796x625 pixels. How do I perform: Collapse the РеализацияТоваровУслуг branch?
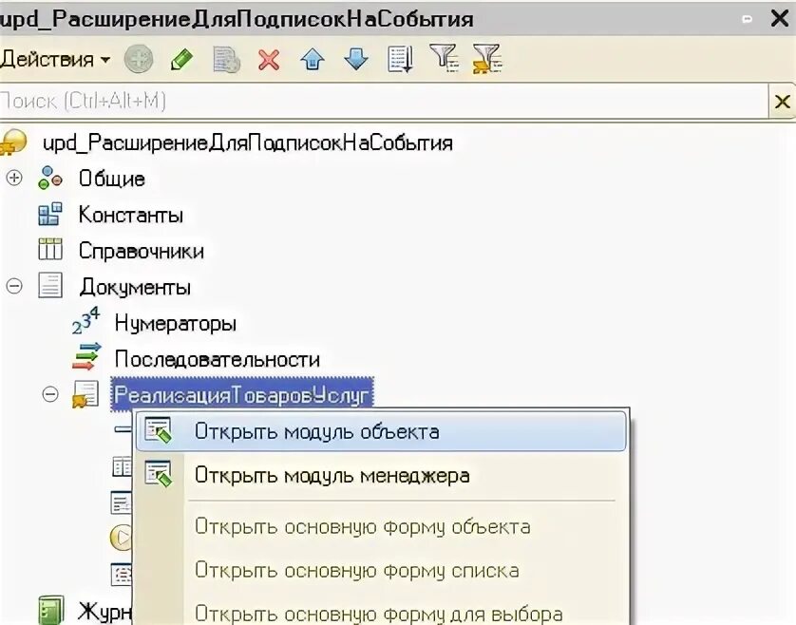point(50,394)
